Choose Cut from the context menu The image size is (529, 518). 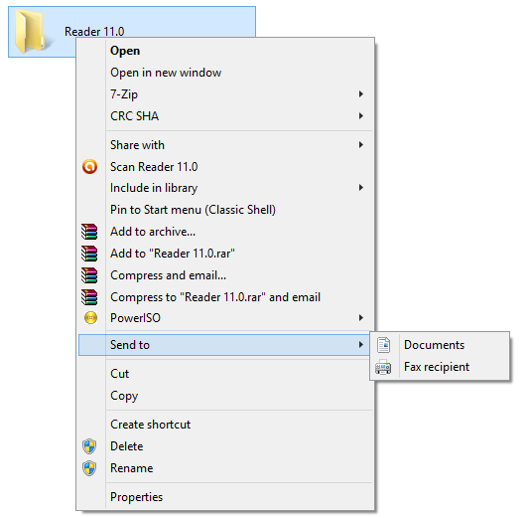(x=225, y=374)
